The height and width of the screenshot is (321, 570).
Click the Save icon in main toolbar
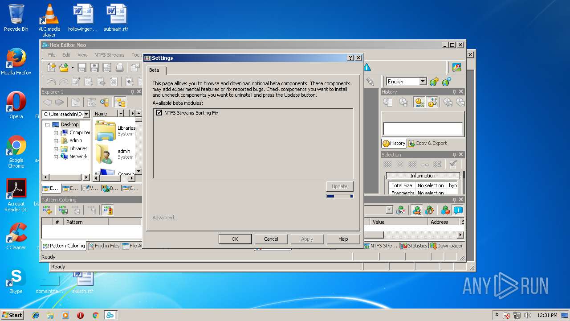82,68
